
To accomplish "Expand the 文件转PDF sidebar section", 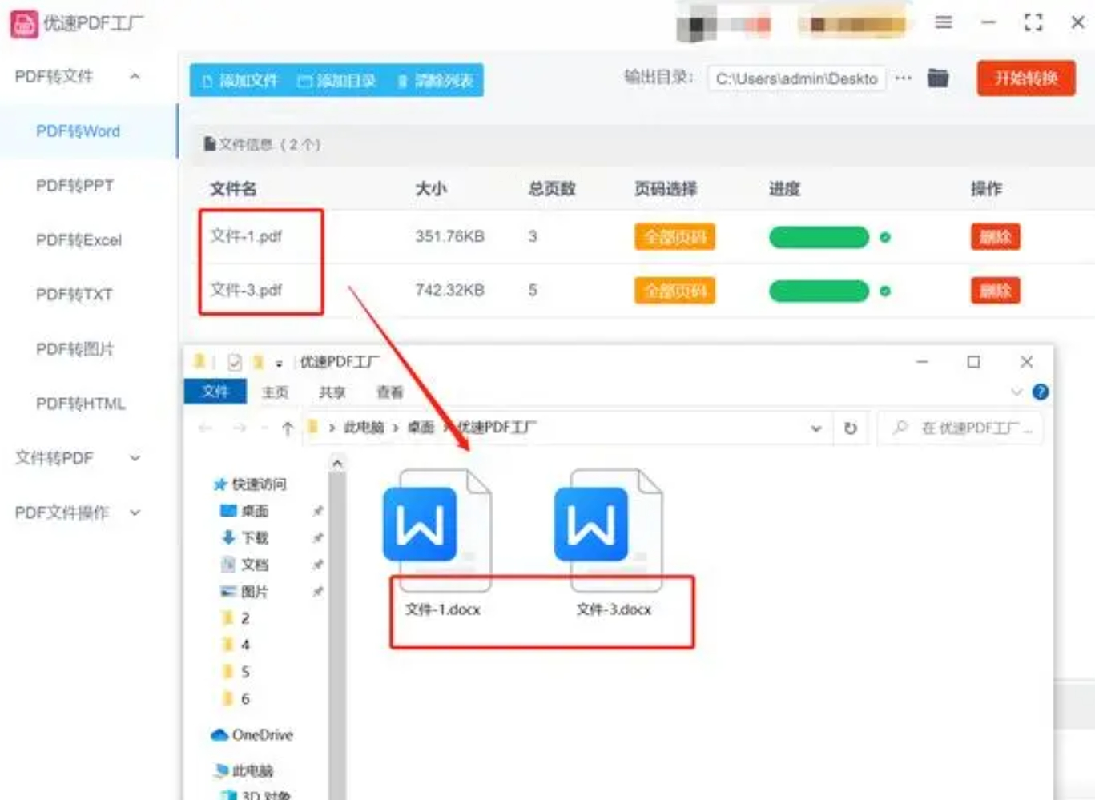I will [x=135, y=458].
